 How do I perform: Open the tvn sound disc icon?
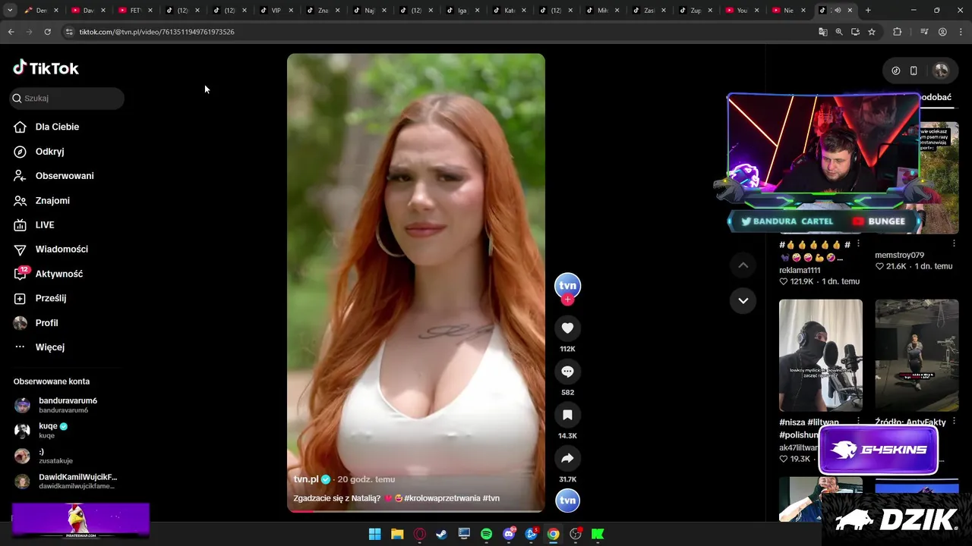coord(567,500)
